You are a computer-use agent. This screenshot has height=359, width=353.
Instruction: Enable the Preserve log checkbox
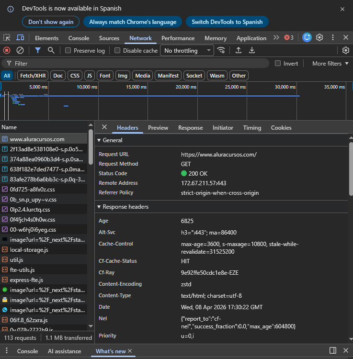click(68, 51)
